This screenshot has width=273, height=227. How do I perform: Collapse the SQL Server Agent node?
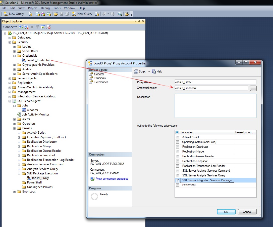(10, 101)
